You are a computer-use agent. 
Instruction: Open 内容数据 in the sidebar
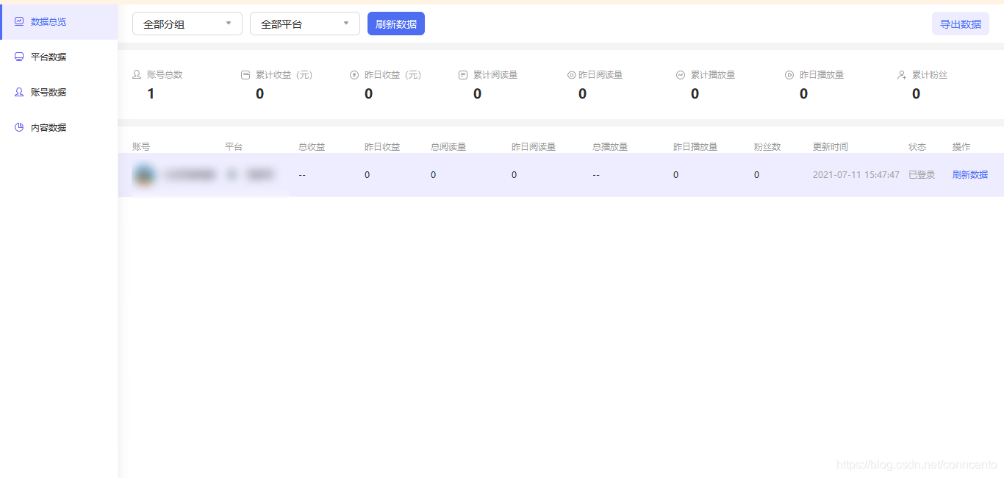click(58, 128)
